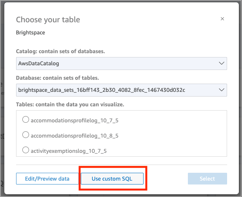Click the Choose your table heading
Image resolution: width=242 pixels, height=197 pixels.
48,20
